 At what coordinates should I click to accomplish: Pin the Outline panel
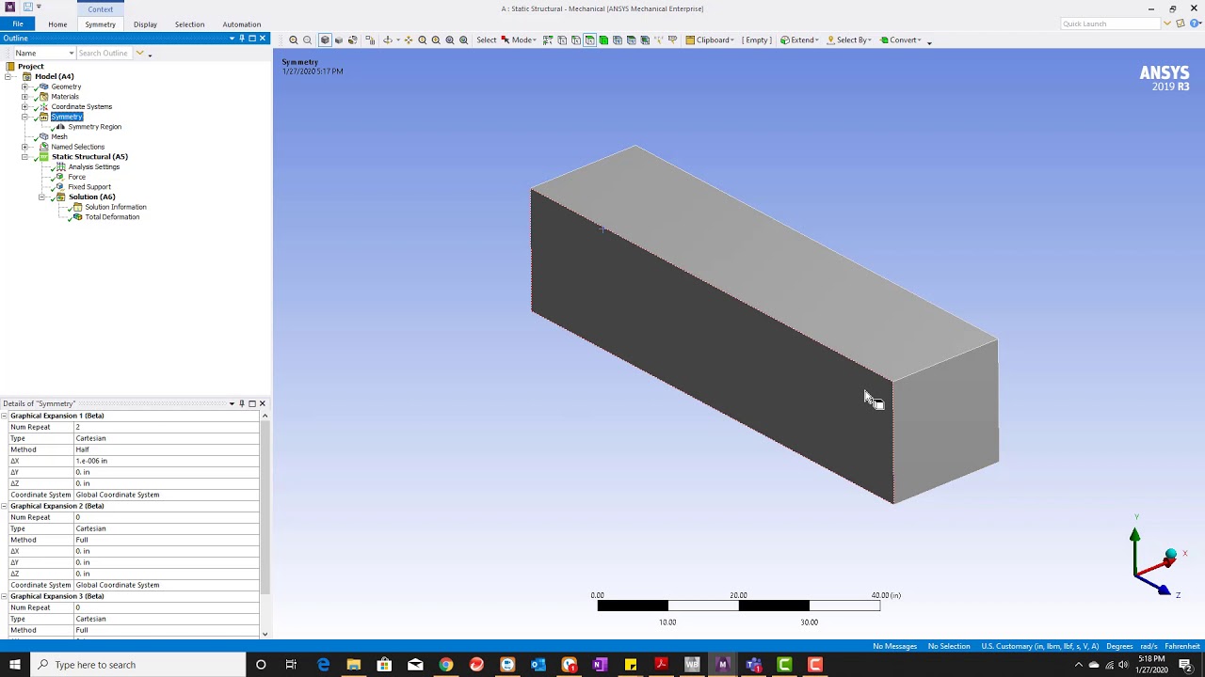pos(242,38)
